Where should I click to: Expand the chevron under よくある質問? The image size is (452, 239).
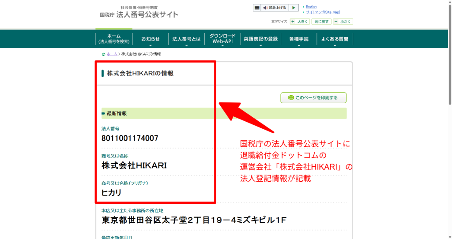click(335, 45)
